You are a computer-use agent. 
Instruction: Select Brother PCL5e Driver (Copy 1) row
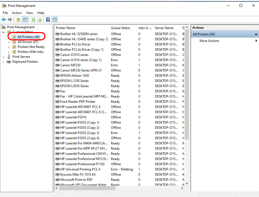tap(119, 50)
